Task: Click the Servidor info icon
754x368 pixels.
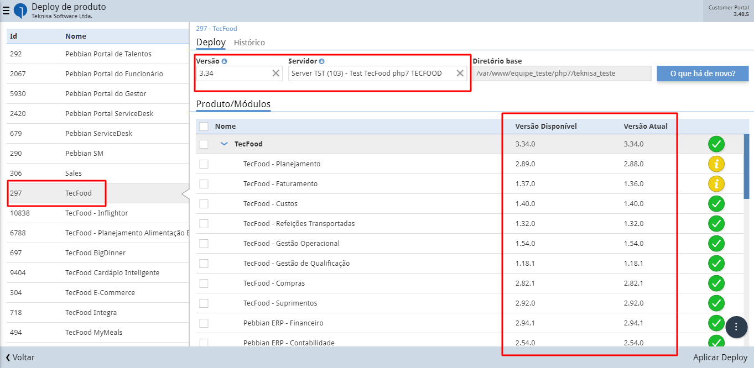Action: 321,61
